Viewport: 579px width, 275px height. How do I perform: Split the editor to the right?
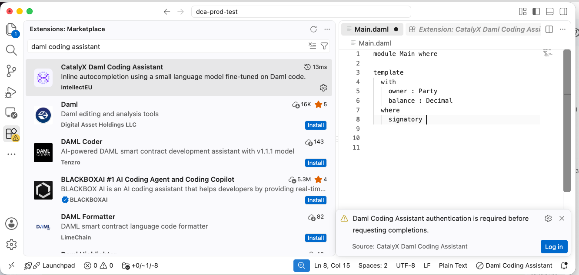pyautogui.click(x=549, y=29)
